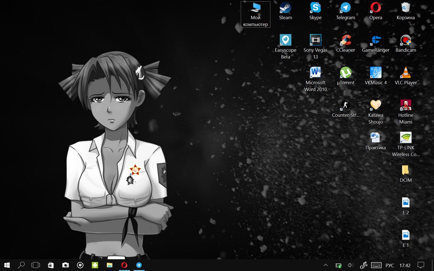
Task: Open the pen workspace tray icon
Action: tap(363, 265)
